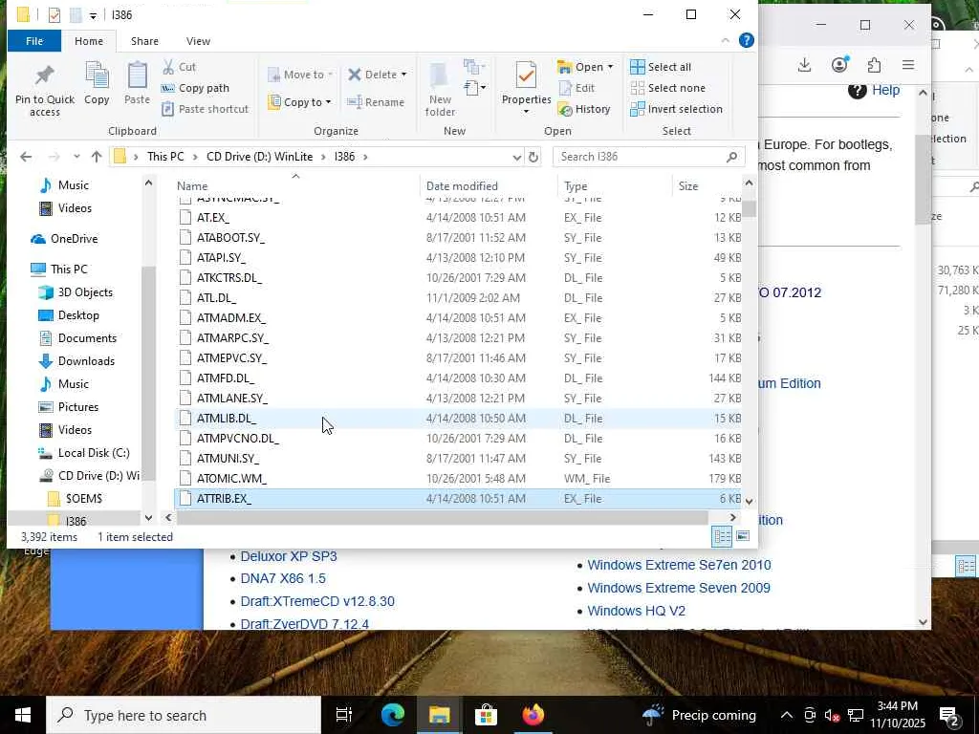Open Firefox account icon

(839, 65)
